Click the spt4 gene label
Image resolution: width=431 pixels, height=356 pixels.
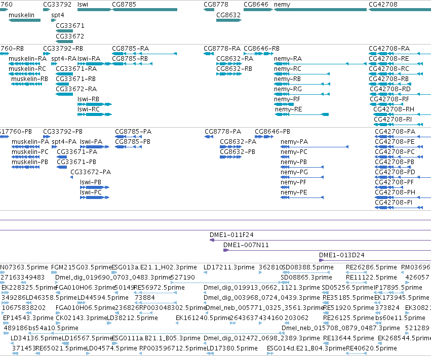[x=57, y=15]
